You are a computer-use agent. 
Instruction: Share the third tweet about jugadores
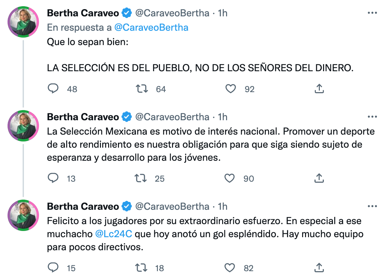(x=319, y=268)
